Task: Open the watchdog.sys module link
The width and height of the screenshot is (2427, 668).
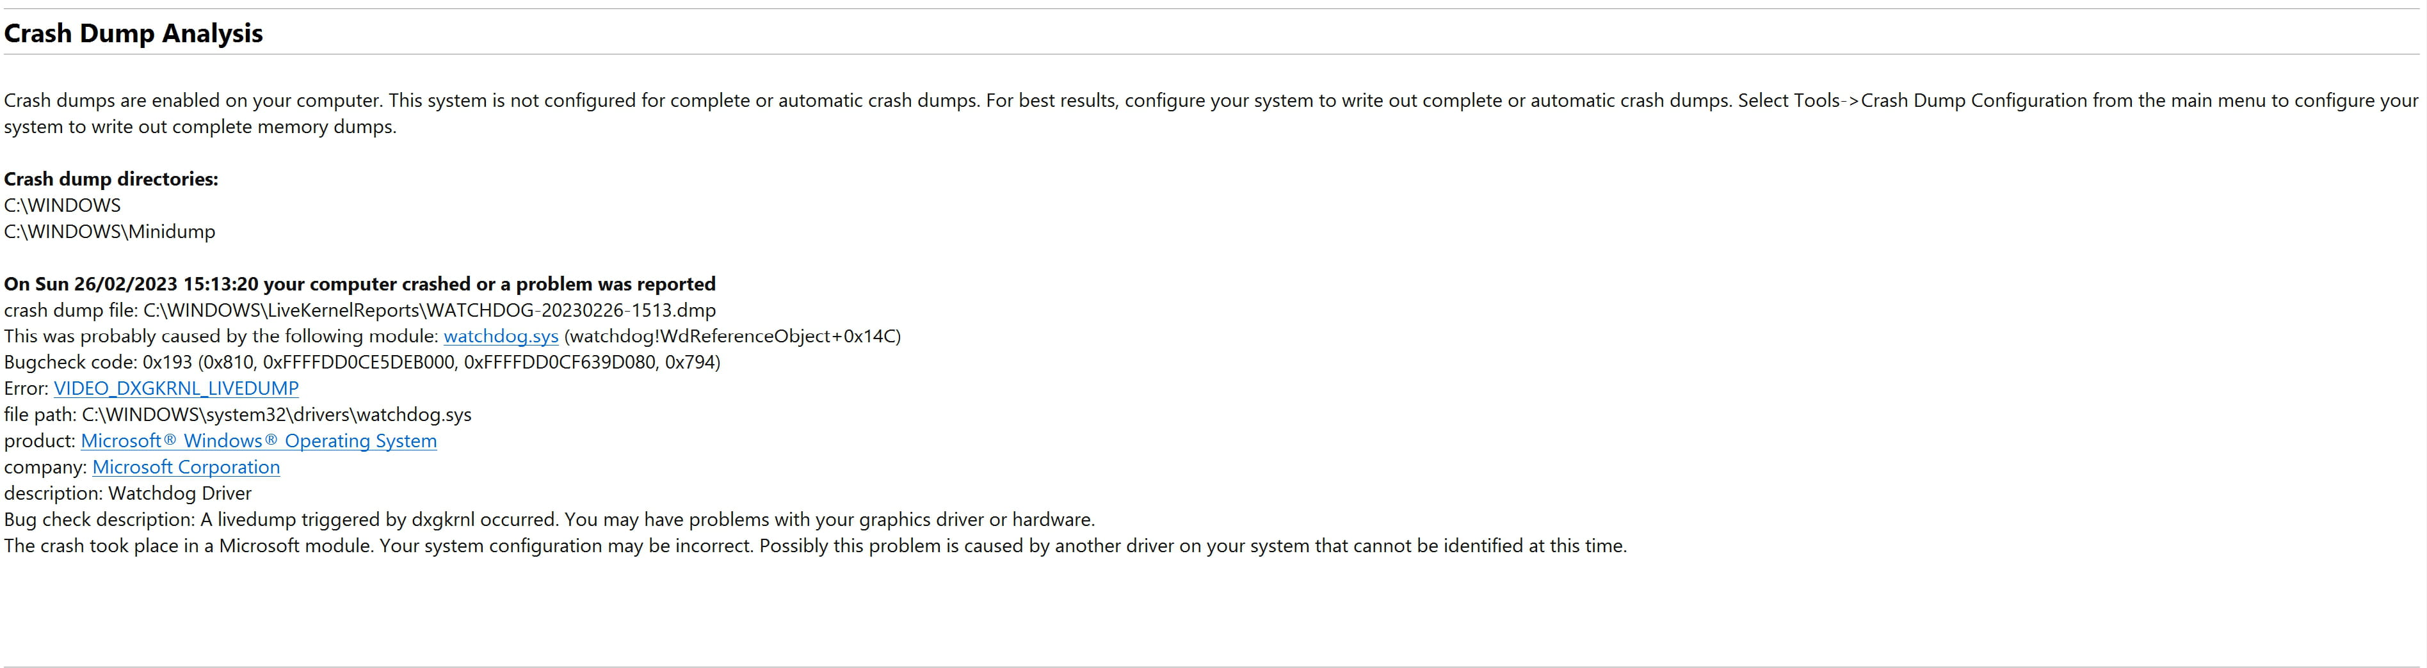Action: click(500, 337)
